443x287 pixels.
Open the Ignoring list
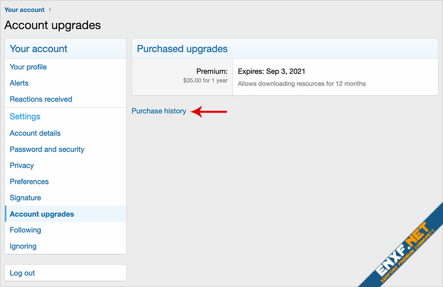coord(23,246)
